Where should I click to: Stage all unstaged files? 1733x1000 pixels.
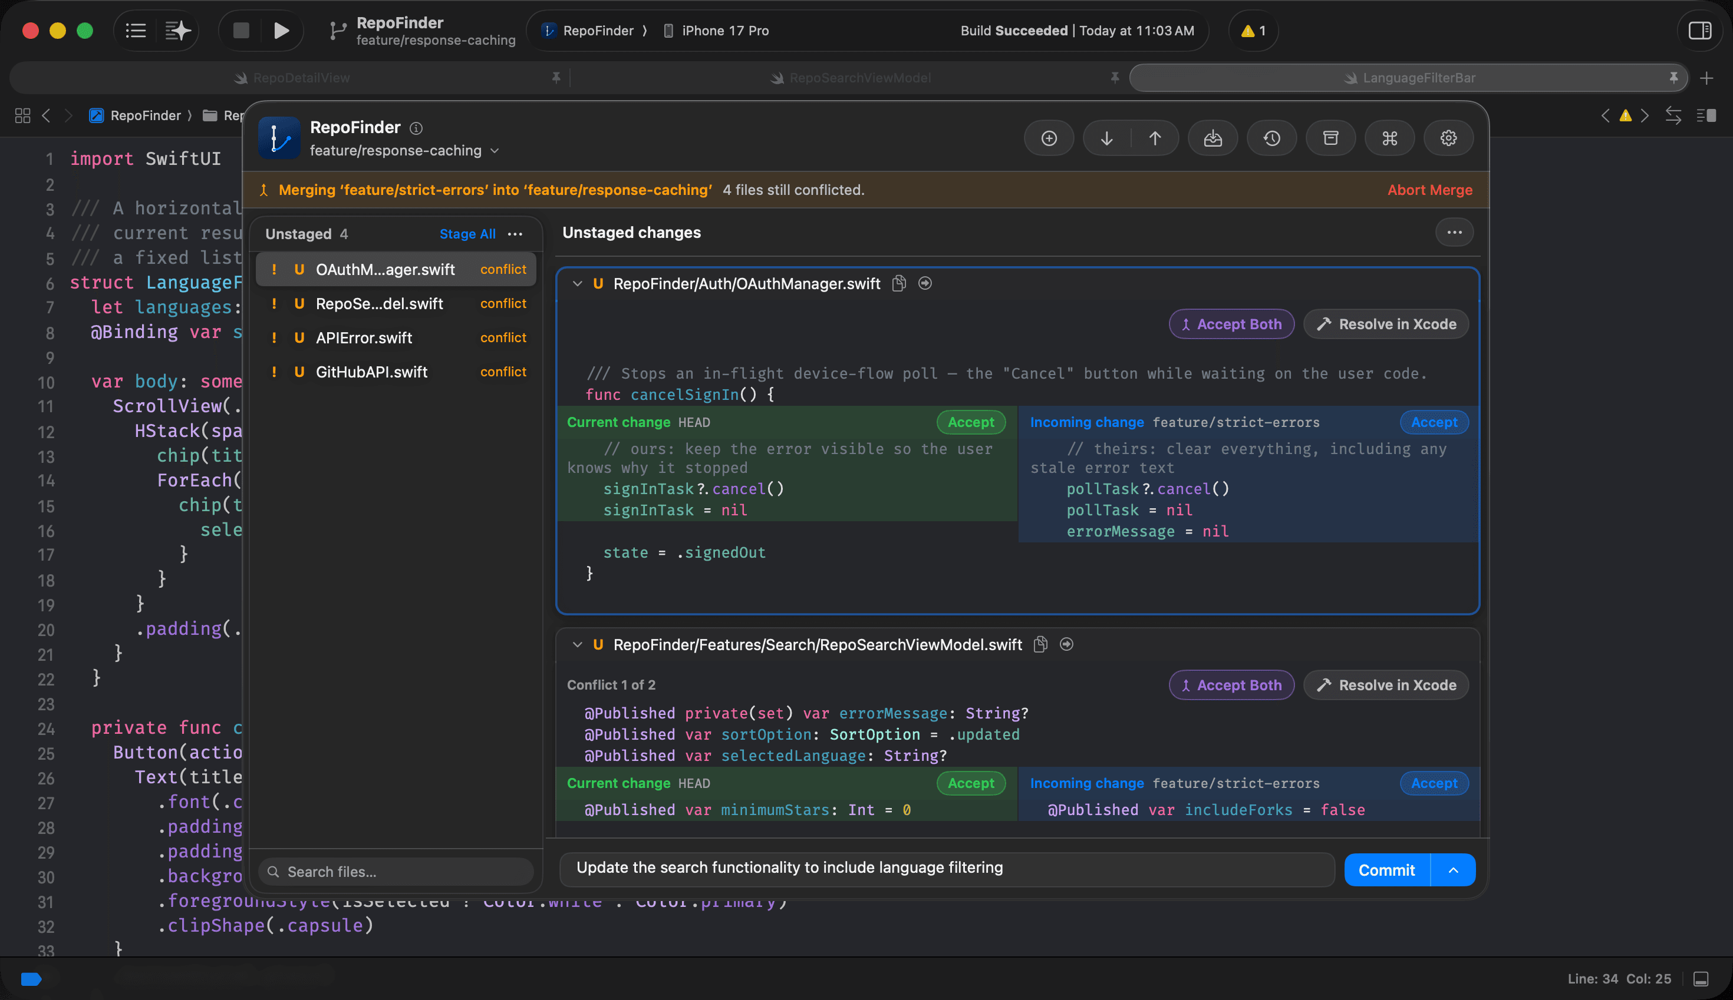pos(467,234)
